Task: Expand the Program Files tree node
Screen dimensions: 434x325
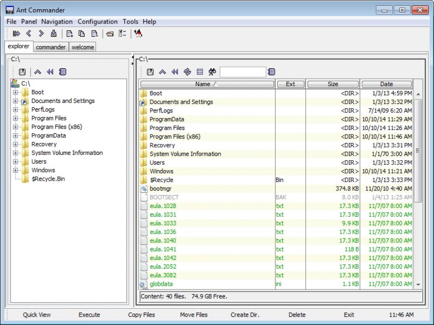Action: pos(16,118)
